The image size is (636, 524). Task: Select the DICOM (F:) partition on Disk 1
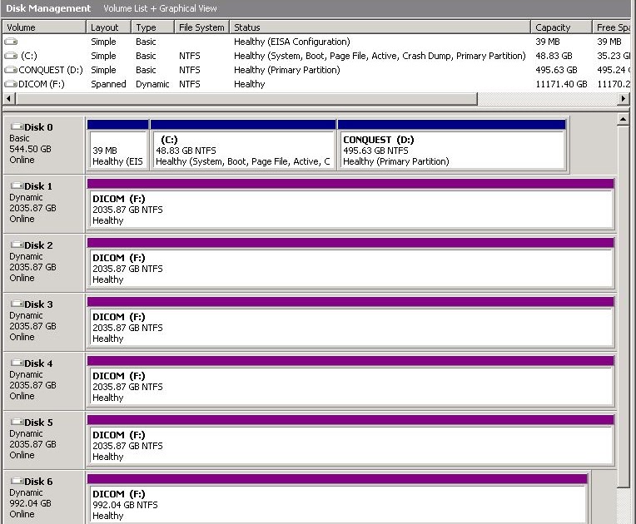(350, 205)
